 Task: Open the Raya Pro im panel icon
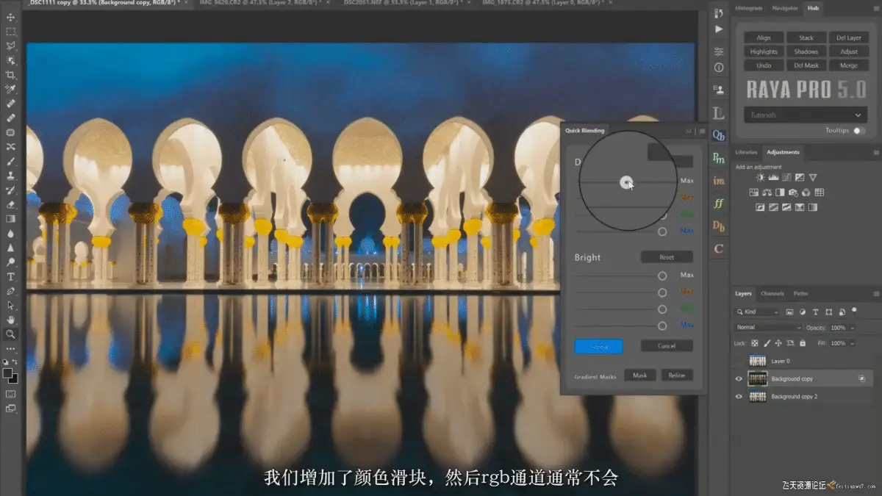pyautogui.click(x=719, y=180)
